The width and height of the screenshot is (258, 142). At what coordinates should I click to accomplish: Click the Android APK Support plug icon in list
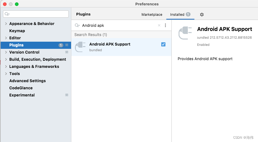[x=80, y=47]
